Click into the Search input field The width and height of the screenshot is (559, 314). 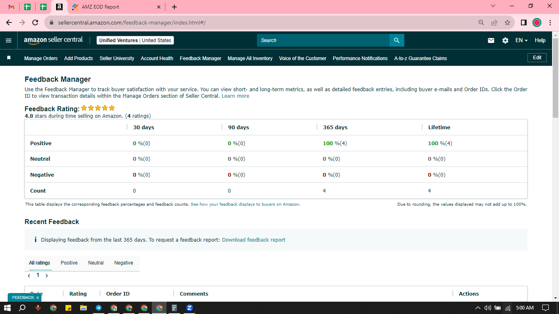coord(323,40)
